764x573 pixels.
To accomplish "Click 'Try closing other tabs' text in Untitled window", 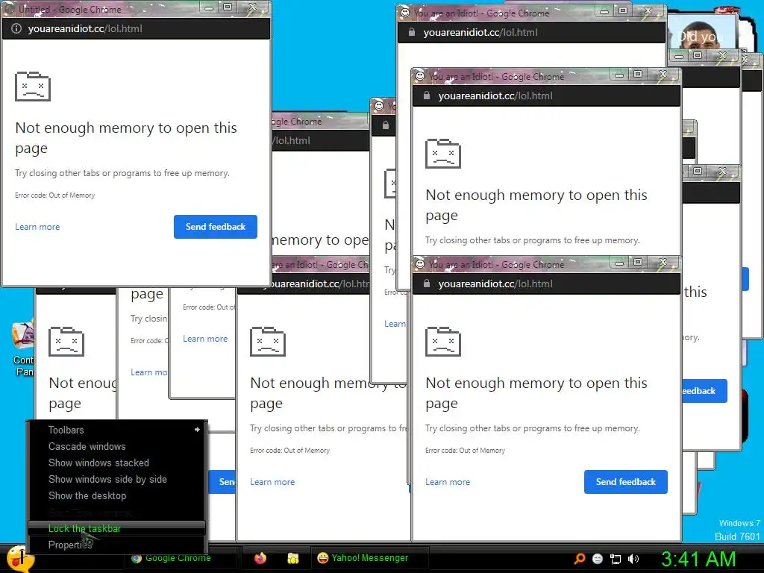I will (122, 173).
